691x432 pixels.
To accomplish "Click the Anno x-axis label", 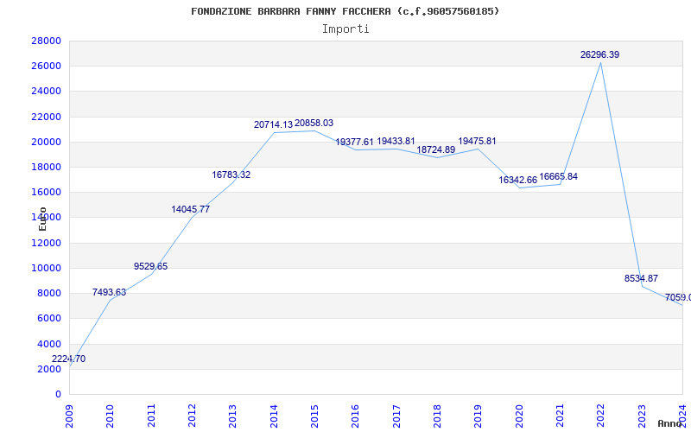I will [x=670, y=423].
